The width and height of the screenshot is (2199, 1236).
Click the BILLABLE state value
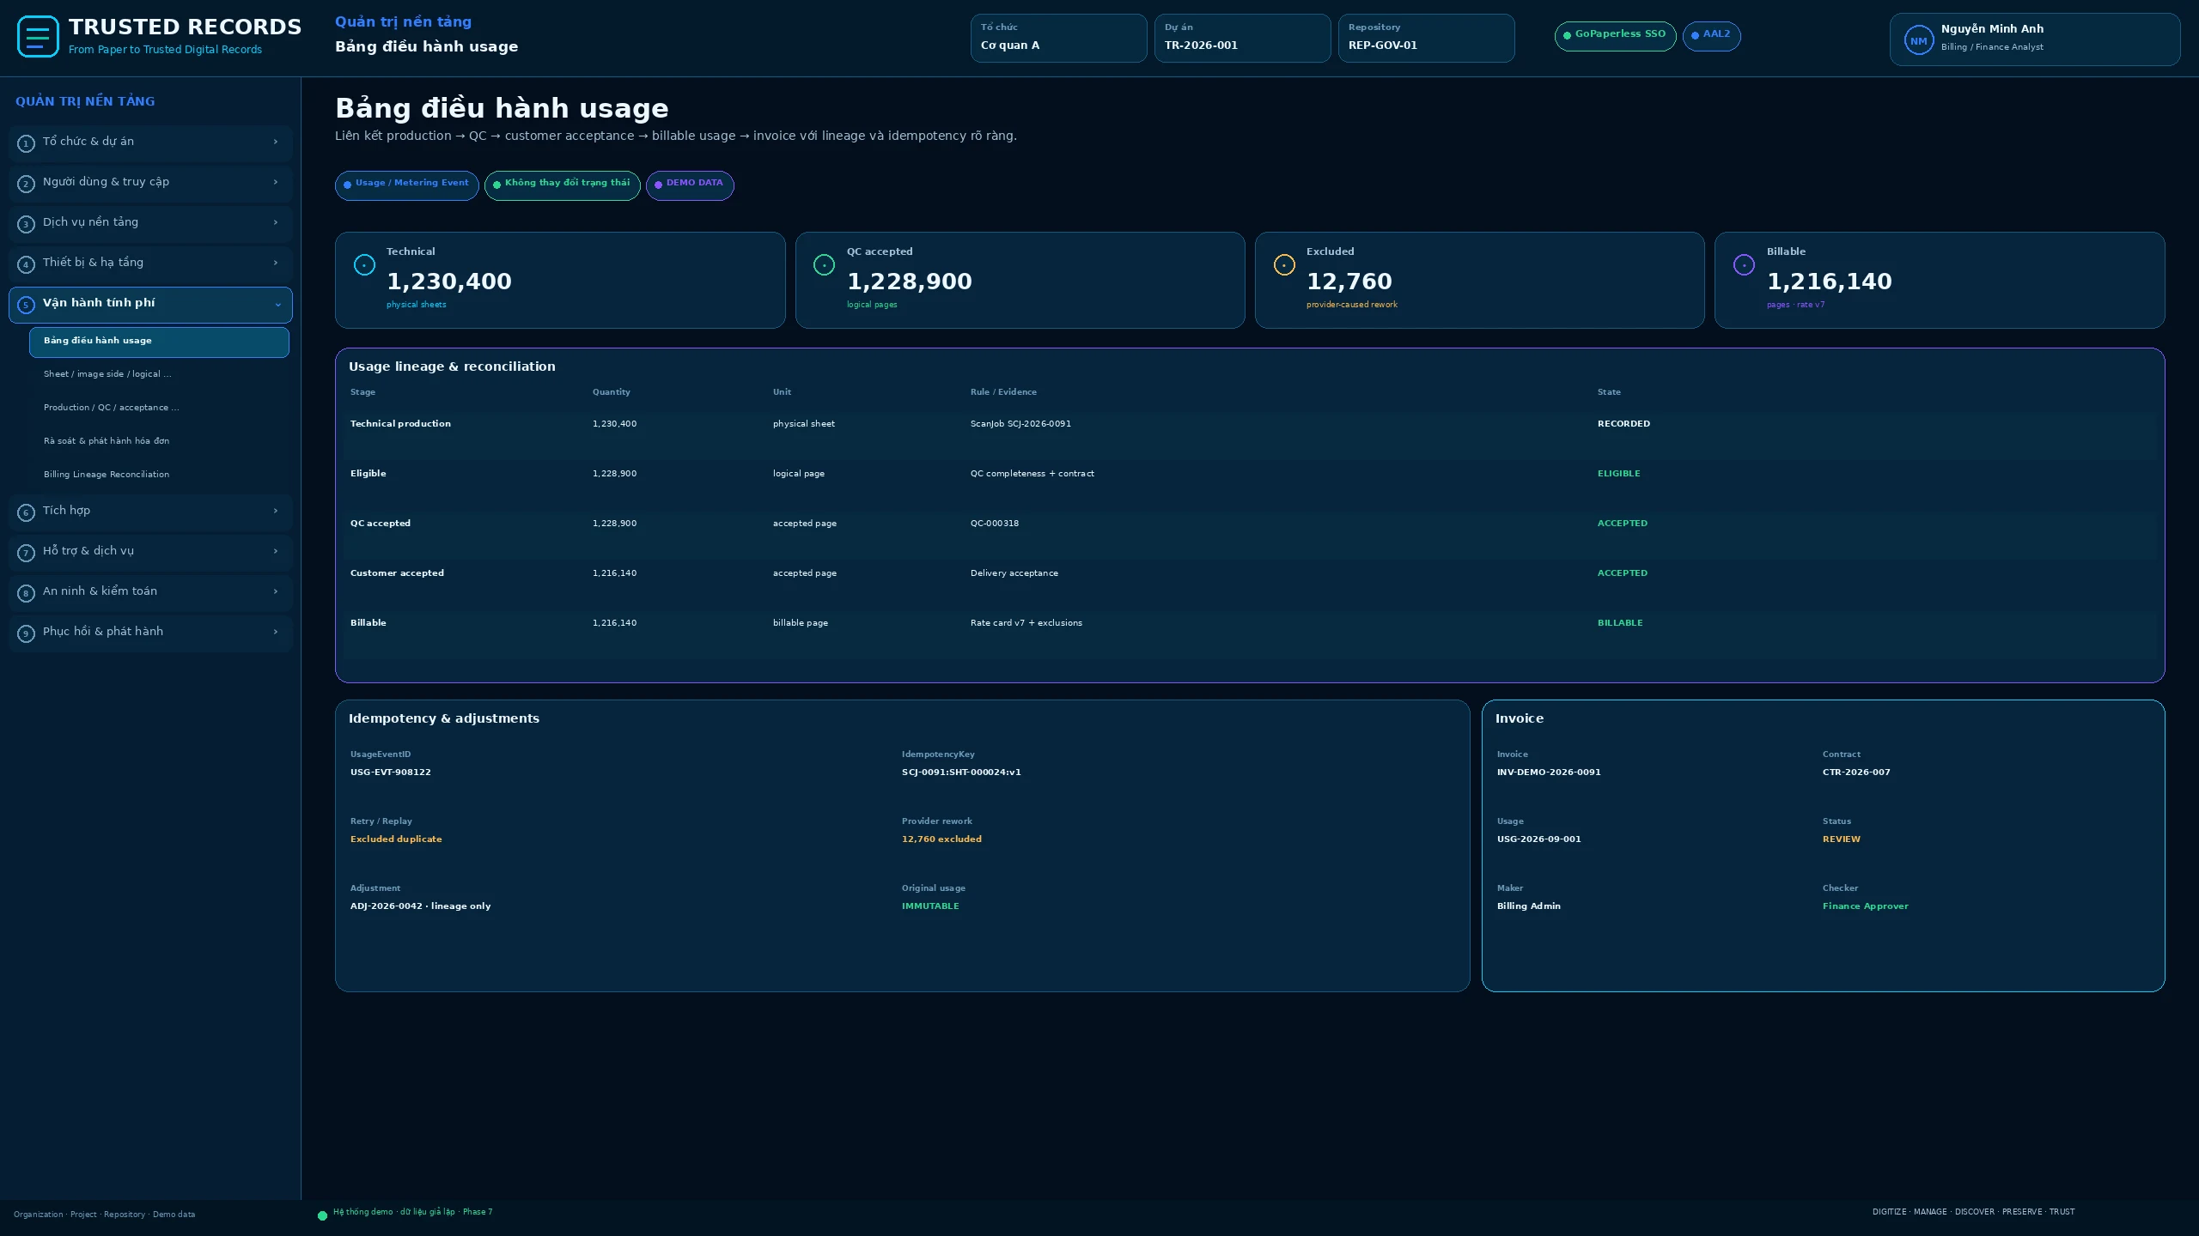coord(1619,623)
